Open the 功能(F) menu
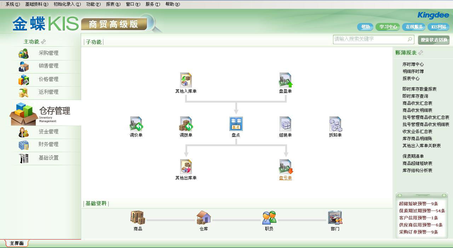The width and height of the screenshot is (453, 248). 93,4
